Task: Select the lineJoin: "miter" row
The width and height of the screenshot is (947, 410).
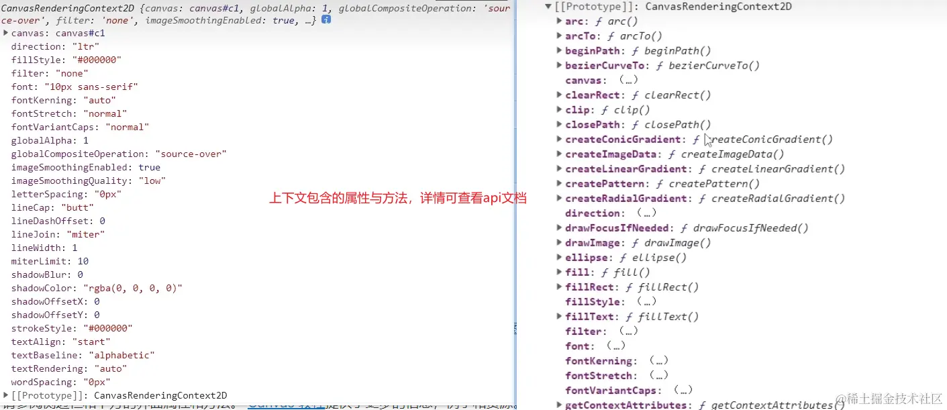Action: point(58,234)
